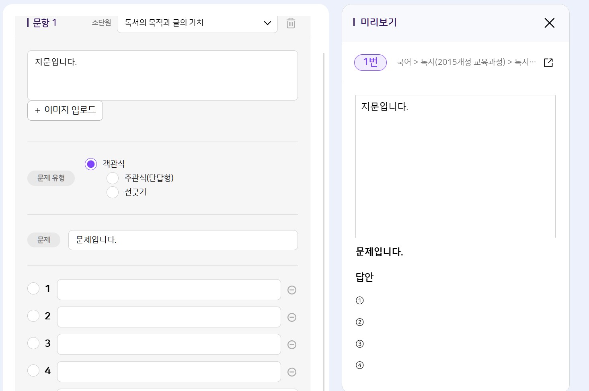
Task: Click the 문제 유형 label
Action: click(x=51, y=178)
